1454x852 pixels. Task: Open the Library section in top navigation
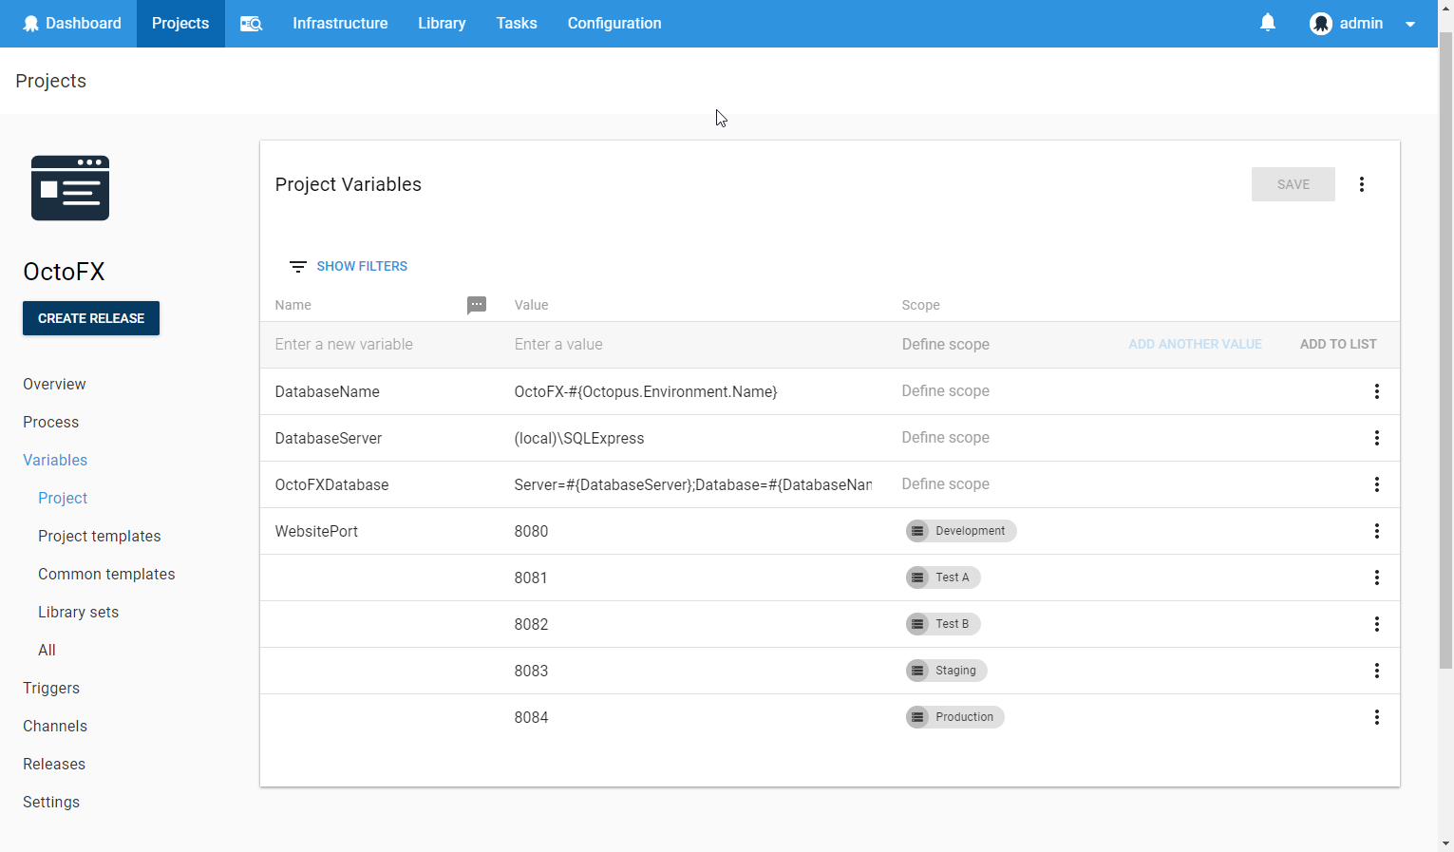(x=442, y=23)
